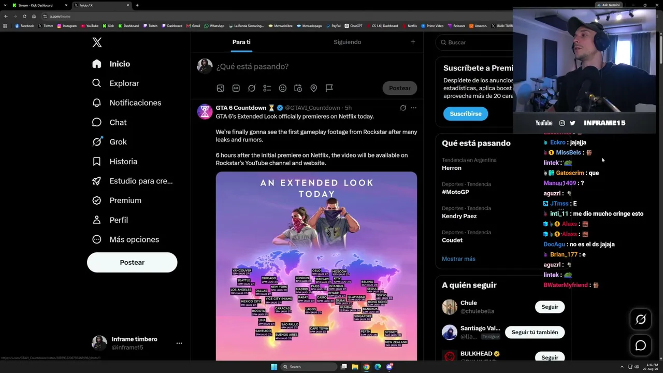
Task: Switch to the Para ti tab
Action: coord(241,42)
